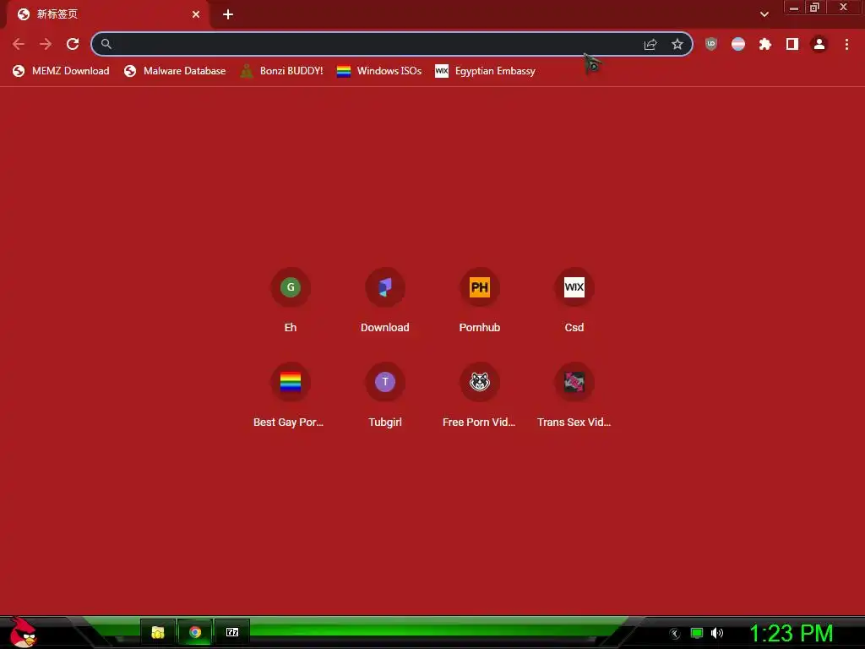Open the Malware Database bookmark

175,71
